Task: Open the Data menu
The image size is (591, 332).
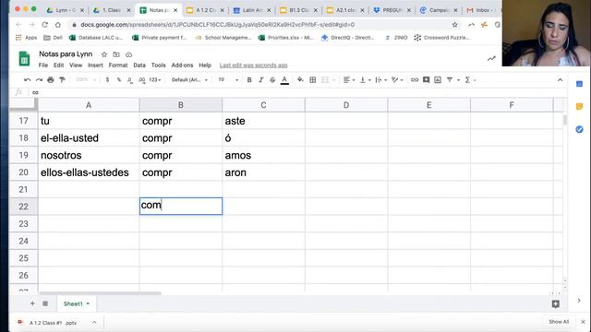Action: point(139,65)
